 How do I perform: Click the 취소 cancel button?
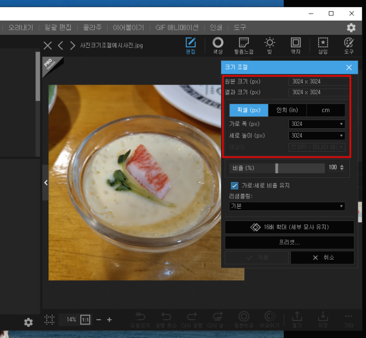[x=322, y=258]
